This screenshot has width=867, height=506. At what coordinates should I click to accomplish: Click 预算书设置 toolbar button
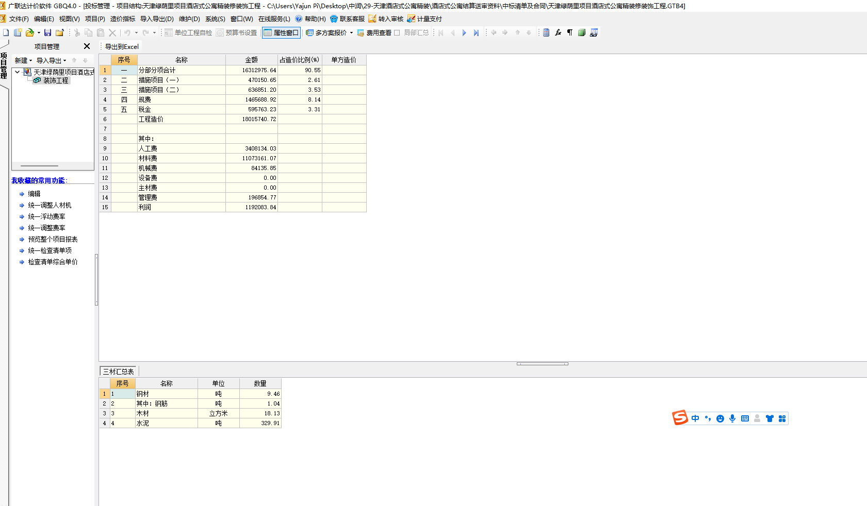click(x=236, y=32)
